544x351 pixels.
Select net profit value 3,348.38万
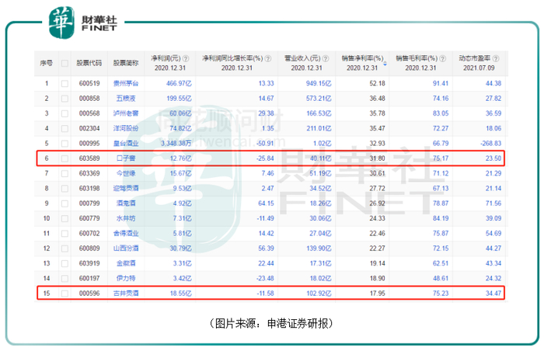(176, 143)
